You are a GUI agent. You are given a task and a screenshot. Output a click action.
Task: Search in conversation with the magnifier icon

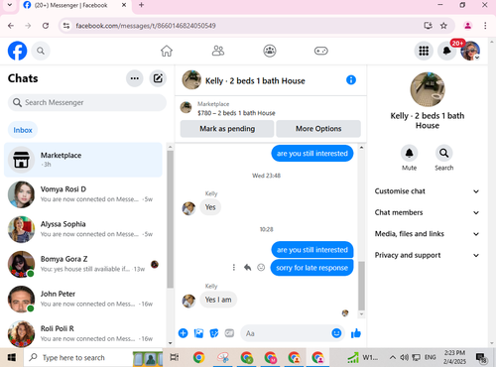coord(443,153)
